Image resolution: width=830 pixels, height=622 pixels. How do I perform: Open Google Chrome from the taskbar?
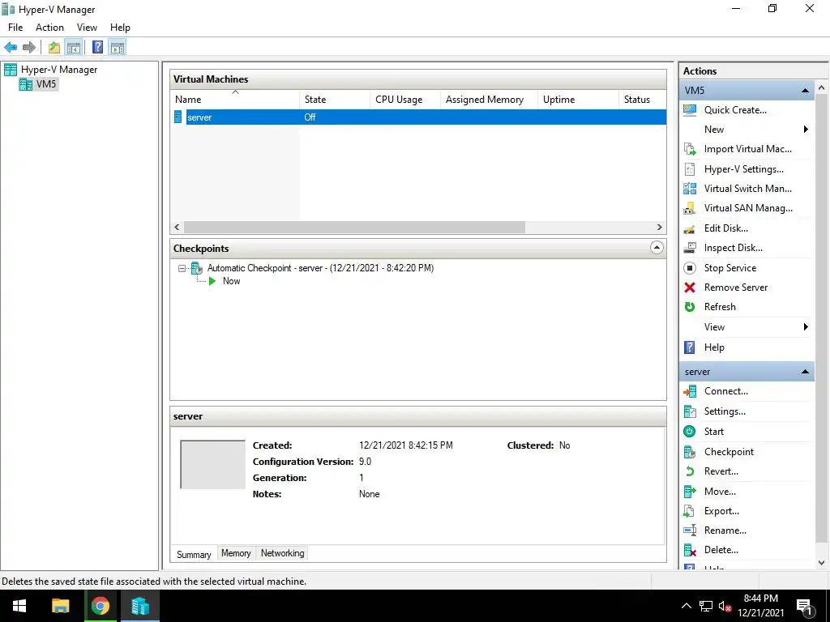[100, 606]
